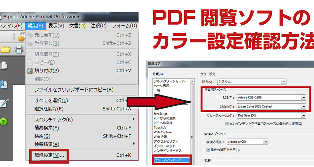The width and height of the screenshot is (314, 167).
Task: Toggle 出力インテントを作業用スペースに優先的に適用 checkbox
Action: pos(227,124)
